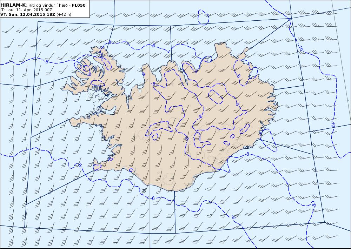The width and height of the screenshot is (351, 249).
Task: Select the "FL050" flight level label
Action: 79,5
